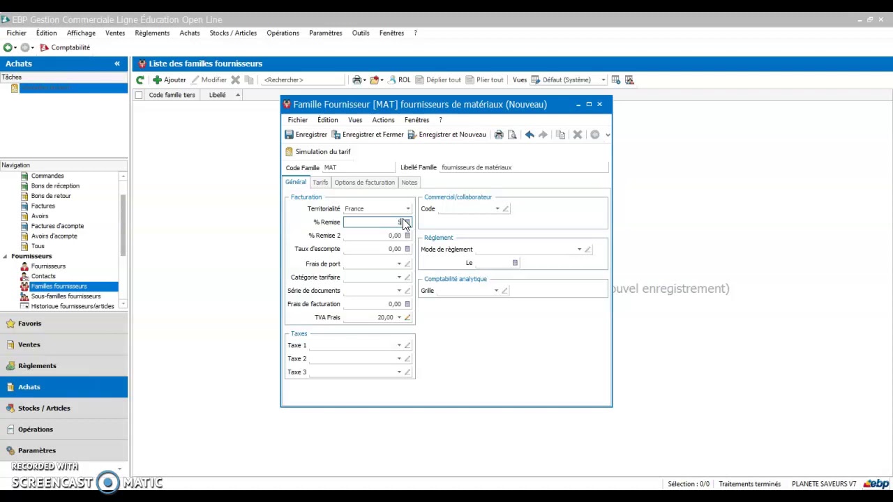Click the printer icon in the list toolbar
Image resolution: width=893 pixels, height=502 pixels.
pos(357,79)
